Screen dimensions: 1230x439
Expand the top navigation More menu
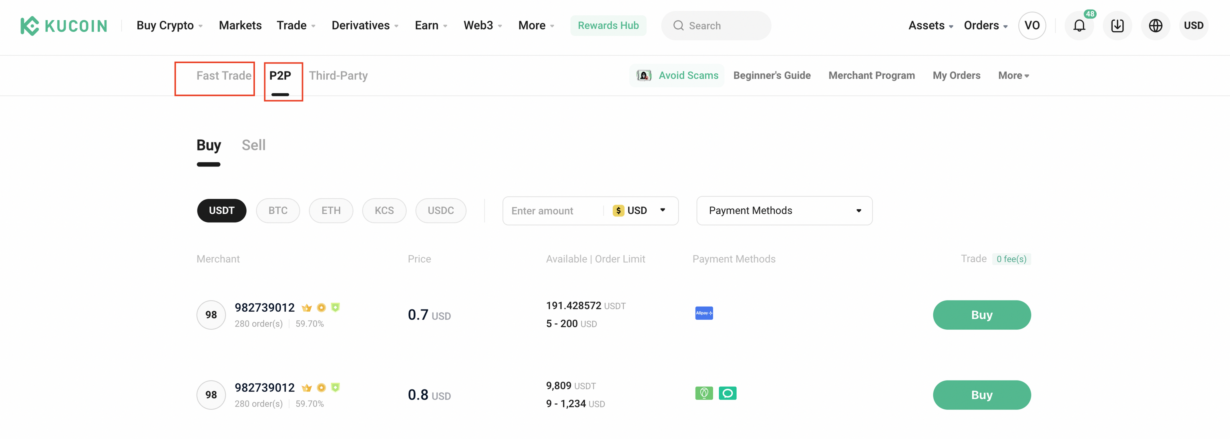click(x=536, y=26)
